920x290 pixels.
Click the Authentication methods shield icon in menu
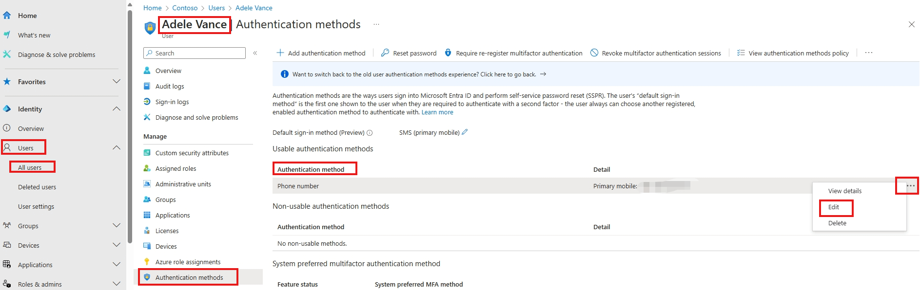[147, 277]
